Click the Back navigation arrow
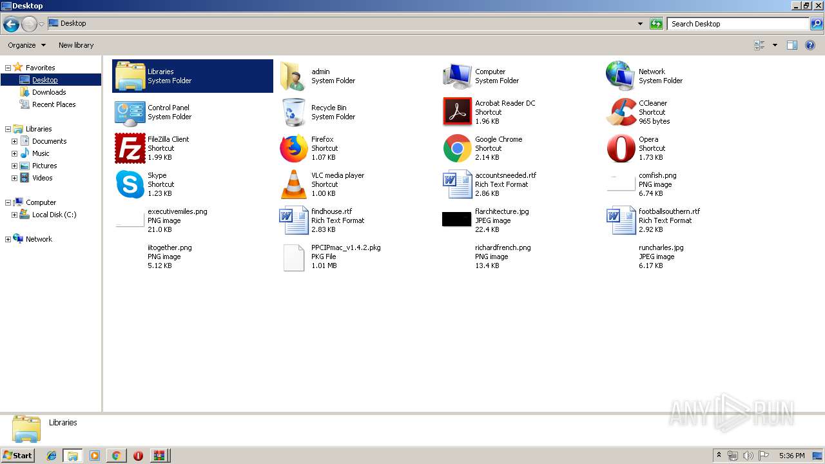This screenshot has height=464, width=825. pyautogui.click(x=11, y=24)
